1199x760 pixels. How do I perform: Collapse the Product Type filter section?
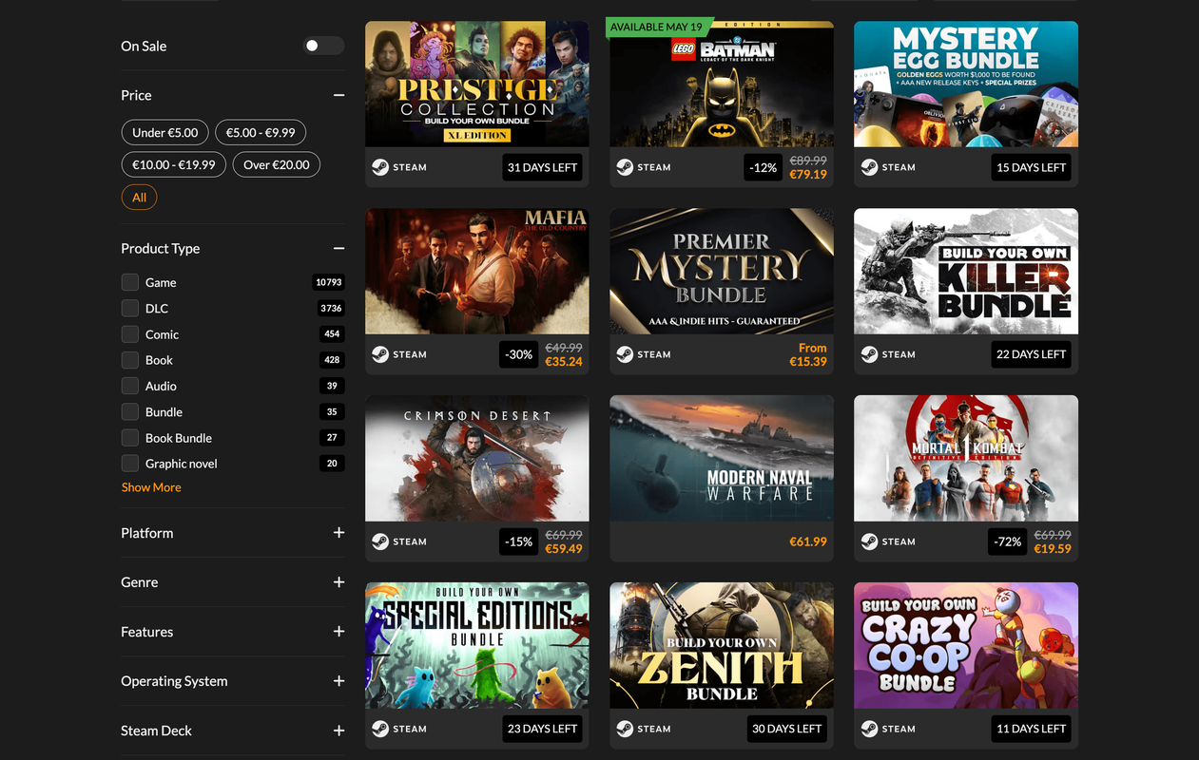point(338,249)
